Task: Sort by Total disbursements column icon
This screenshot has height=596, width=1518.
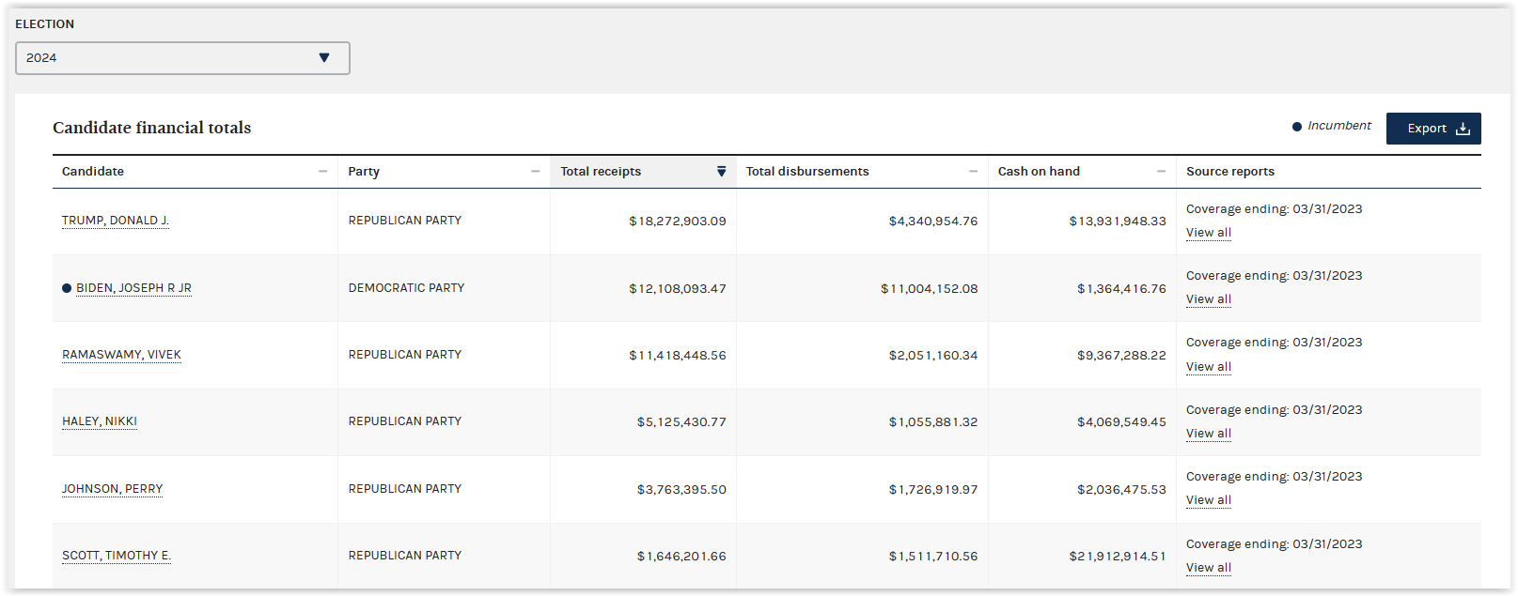Action: click(x=973, y=172)
